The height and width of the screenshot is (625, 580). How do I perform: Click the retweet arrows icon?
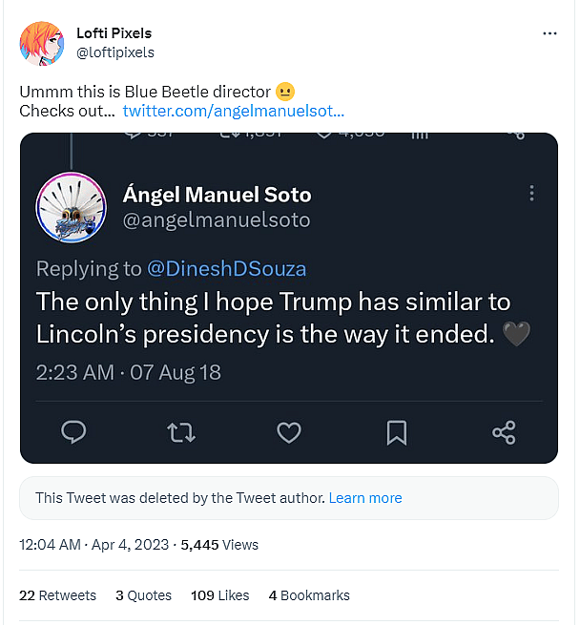(x=181, y=432)
